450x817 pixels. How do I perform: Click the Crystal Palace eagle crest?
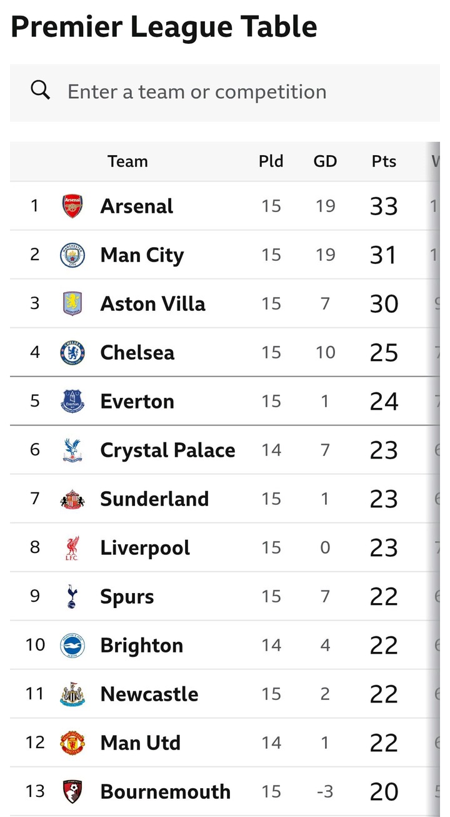tap(72, 450)
